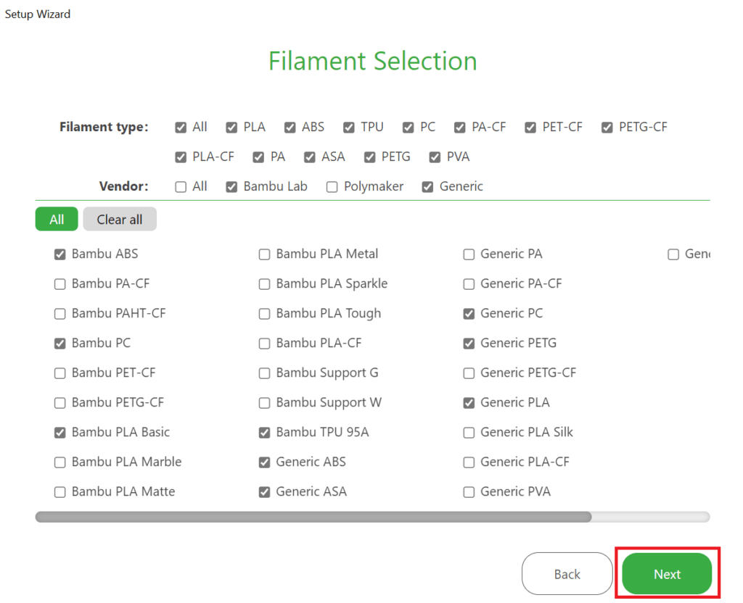Select Bambu PLA Matte filament

click(x=59, y=492)
